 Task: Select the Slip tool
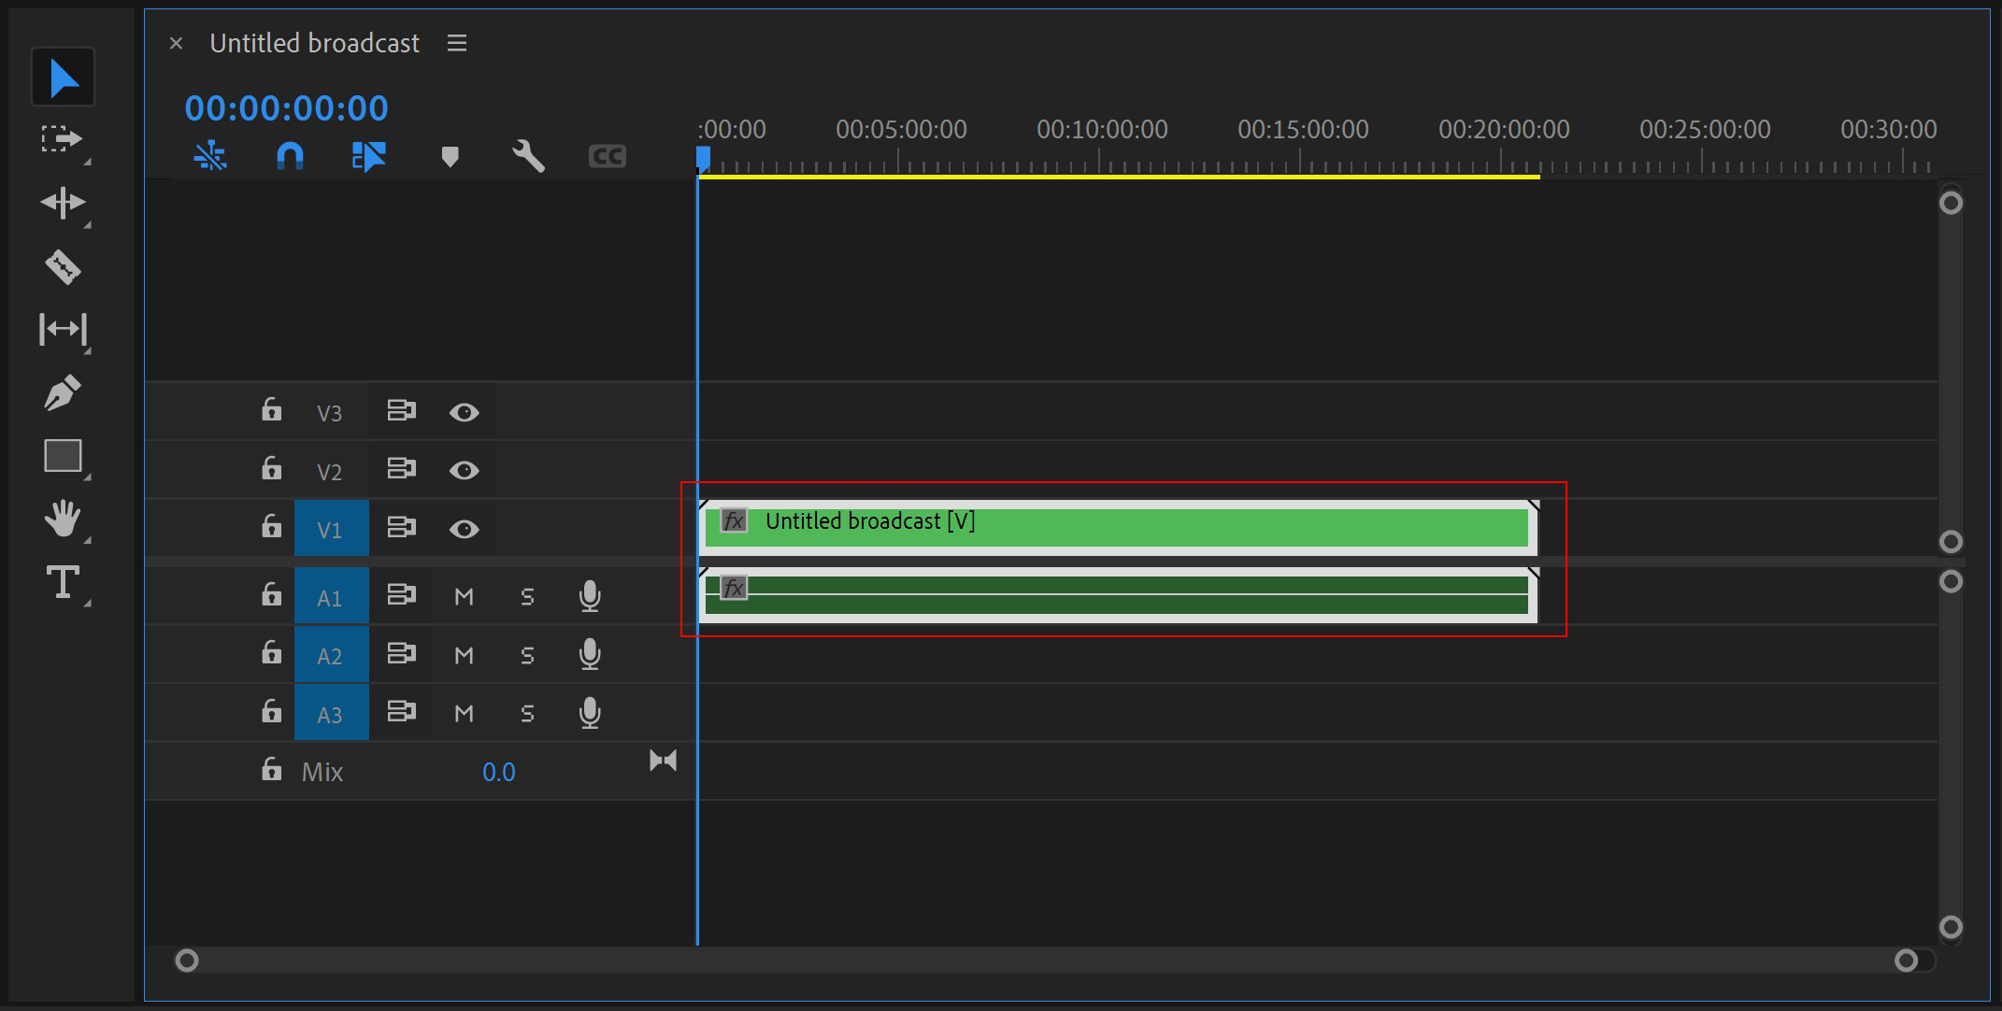tap(63, 329)
